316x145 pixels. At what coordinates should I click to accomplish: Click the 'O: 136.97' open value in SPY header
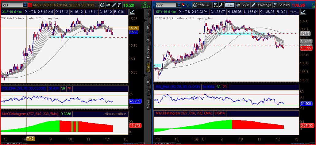point(218,12)
